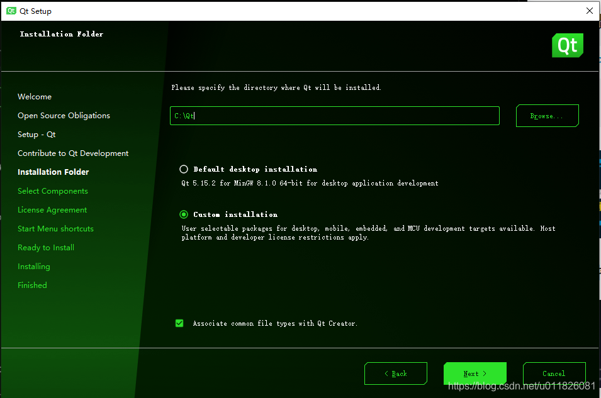
Task: Click 'Please specify the directory' instruction text
Action: point(276,87)
